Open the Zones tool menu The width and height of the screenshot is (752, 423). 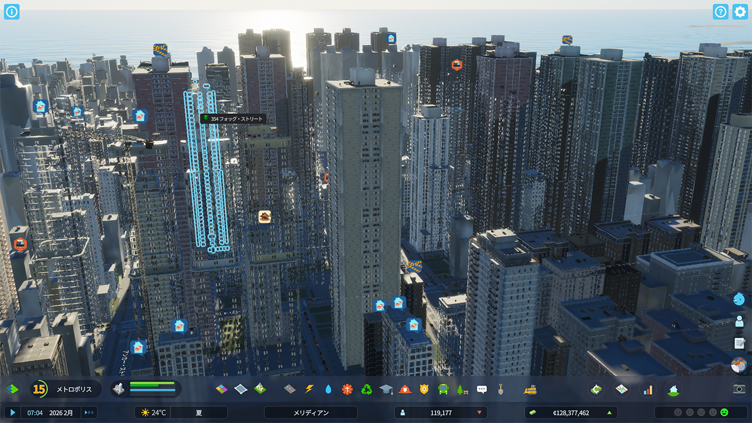(x=221, y=389)
